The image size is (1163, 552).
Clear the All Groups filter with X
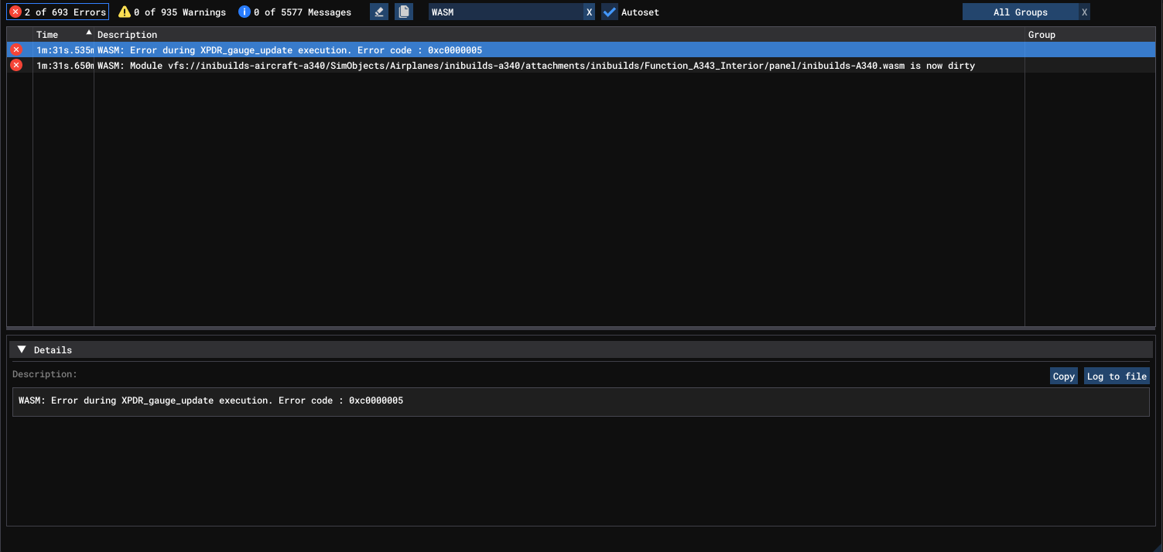pyautogui.click(x=1084, y=12)
